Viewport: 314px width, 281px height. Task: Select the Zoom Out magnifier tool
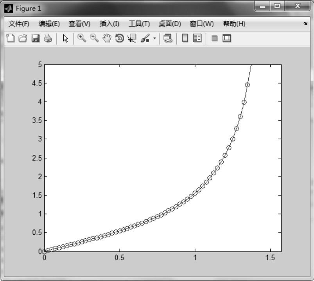[x=94, y=38]
